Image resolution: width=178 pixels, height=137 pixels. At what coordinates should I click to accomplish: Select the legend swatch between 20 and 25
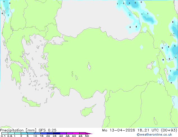pyautogui.click(x=50, y=133)
